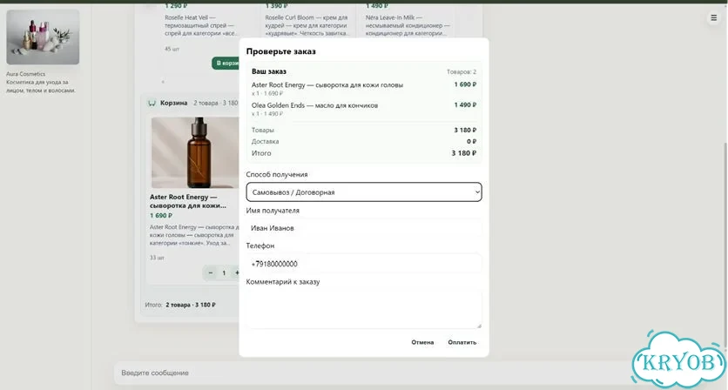Image resolution: width=728 pixels, height=390 pixels.
Task: Click the Итого 3 180 ₽ total in dialog
Action: click(364, 153)
